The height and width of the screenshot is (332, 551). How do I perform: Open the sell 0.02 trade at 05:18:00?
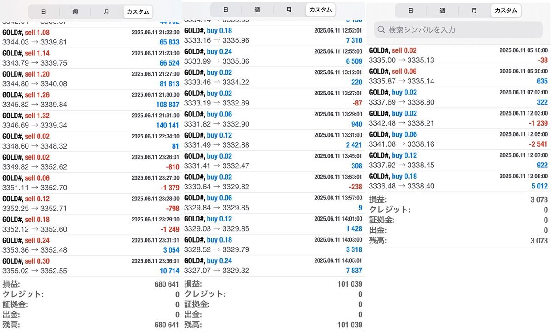click(x=458, y=55)
